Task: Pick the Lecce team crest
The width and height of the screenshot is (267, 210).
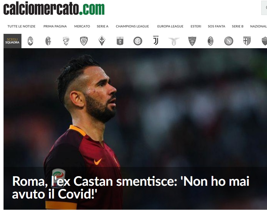Action: coord(192,41)
